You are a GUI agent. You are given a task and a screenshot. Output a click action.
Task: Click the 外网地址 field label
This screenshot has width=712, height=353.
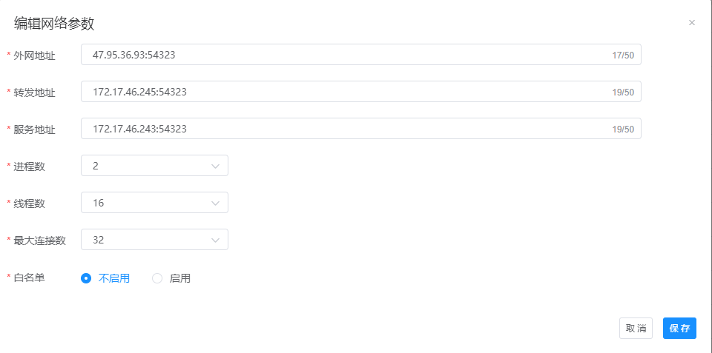click(x=35, y=55)
